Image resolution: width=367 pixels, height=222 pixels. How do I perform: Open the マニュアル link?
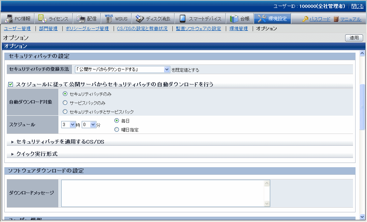click(x=351, y=19)
